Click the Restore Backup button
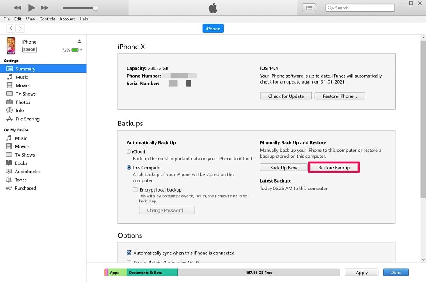Image resolution: width=426 pixels, height=282 pixels. [334, 167]
